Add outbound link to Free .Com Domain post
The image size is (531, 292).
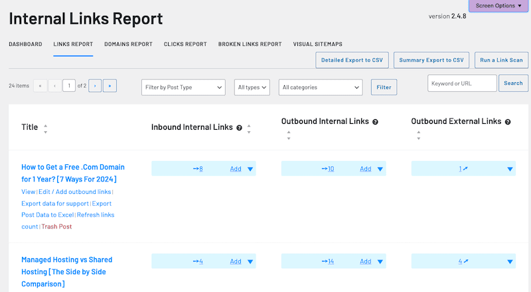366,169
